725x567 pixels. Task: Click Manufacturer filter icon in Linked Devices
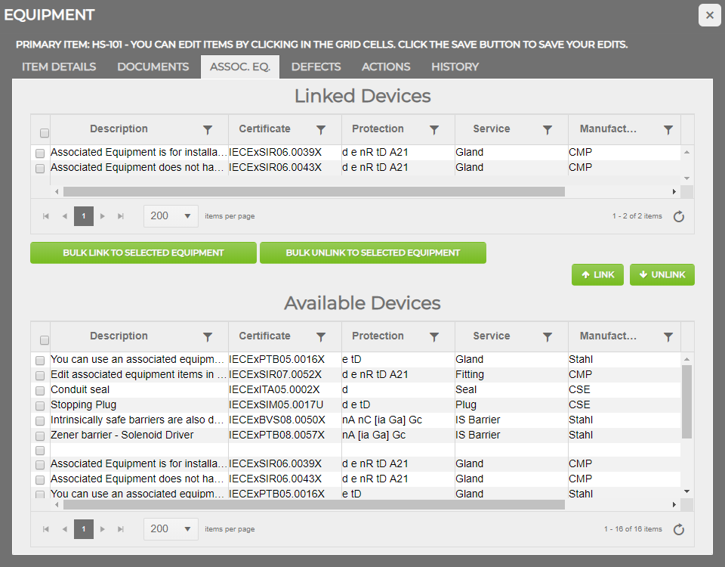(x=668, y=130)
